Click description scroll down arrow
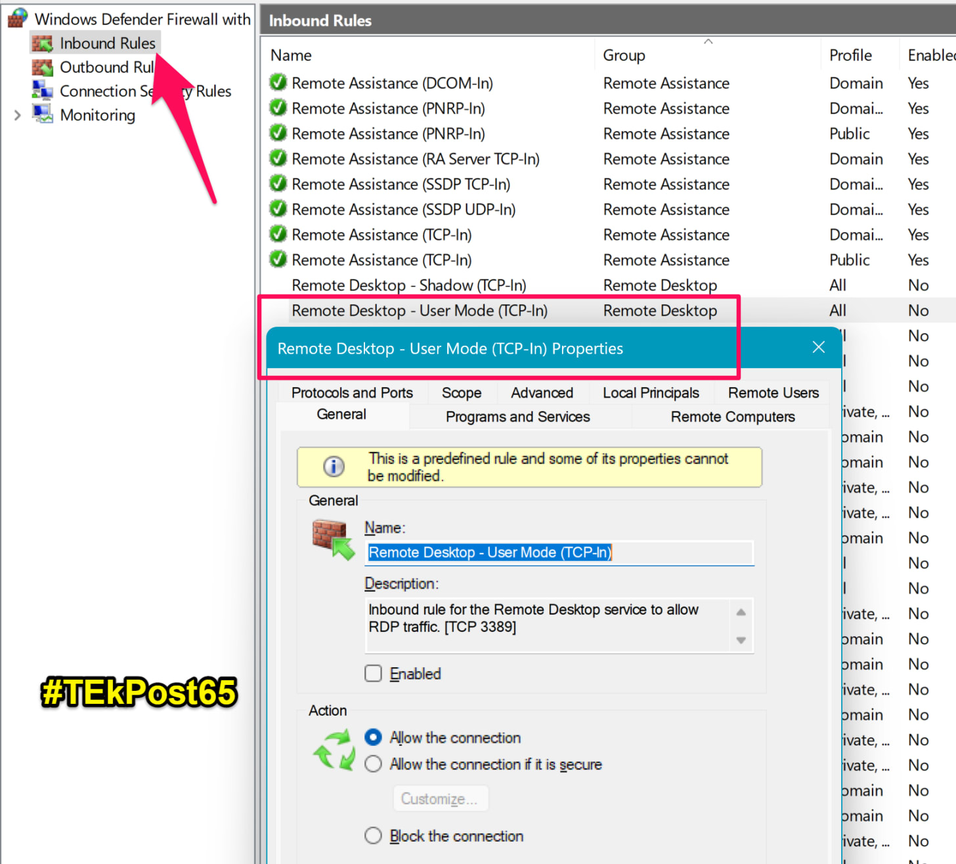The image size is (956, 864). point(741,640)
